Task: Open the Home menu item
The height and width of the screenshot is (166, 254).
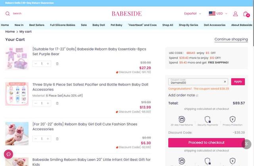Action: [x=5, y=25]
